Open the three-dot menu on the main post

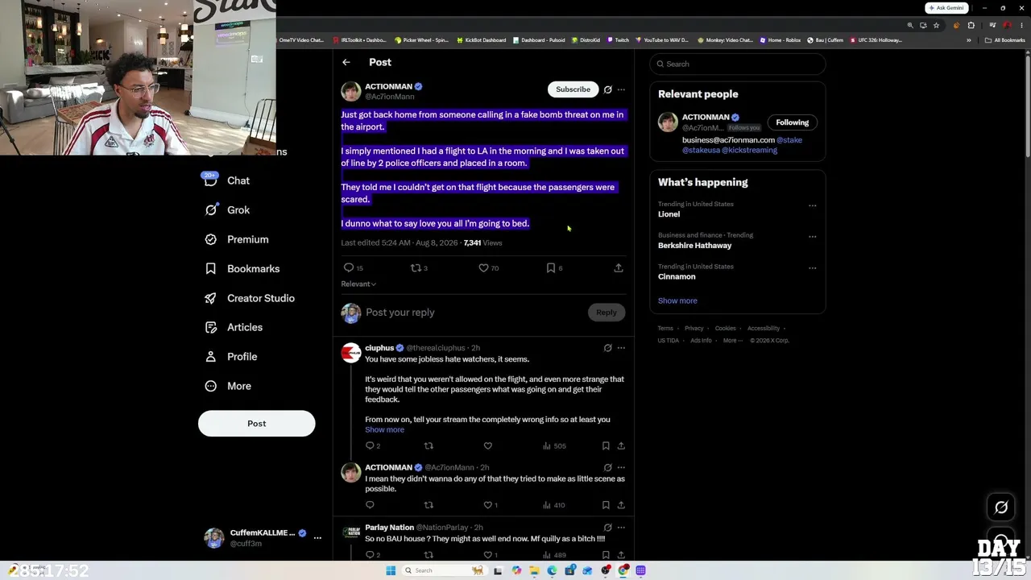pyautogui.click(x=621, y=89)
